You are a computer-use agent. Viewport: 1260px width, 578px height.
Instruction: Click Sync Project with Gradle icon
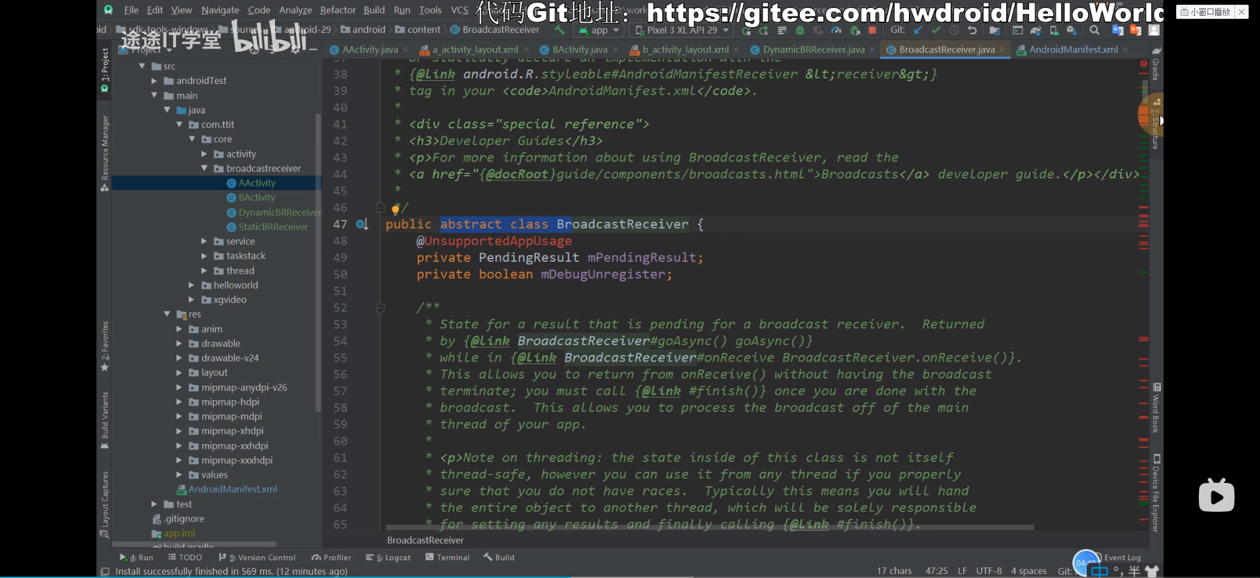(x=1036, y=30)
